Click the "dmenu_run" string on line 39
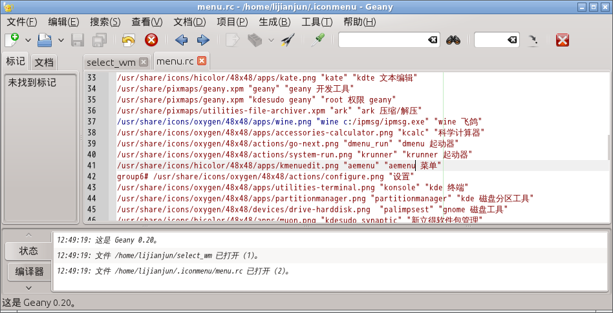 [367, 144]
